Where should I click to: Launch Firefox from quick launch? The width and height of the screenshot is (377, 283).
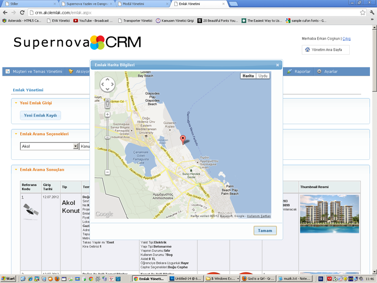[57, 279]
